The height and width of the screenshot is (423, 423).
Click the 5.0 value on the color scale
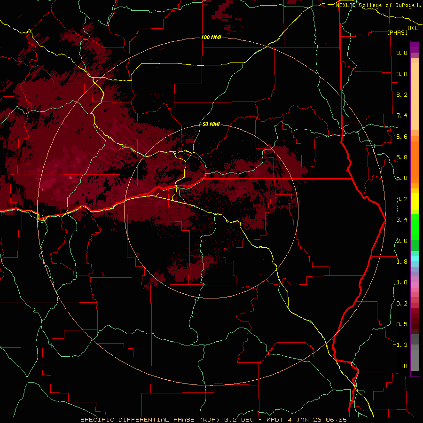(402, 178)
